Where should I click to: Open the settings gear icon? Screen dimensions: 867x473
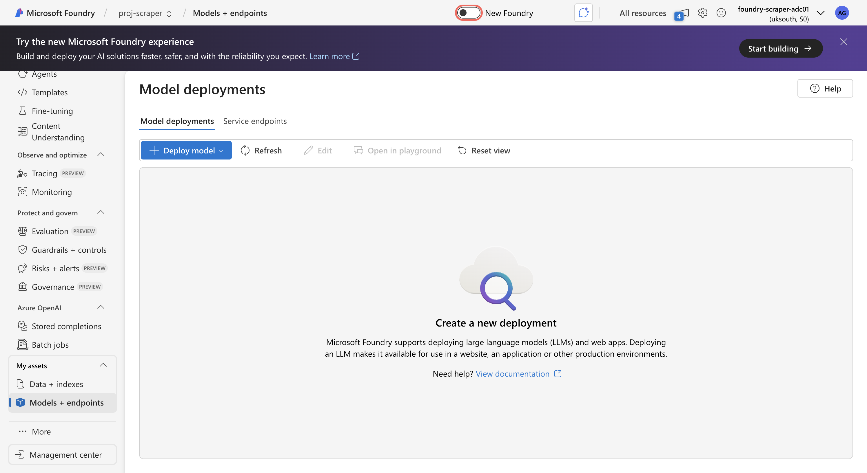tap(702, 13)
